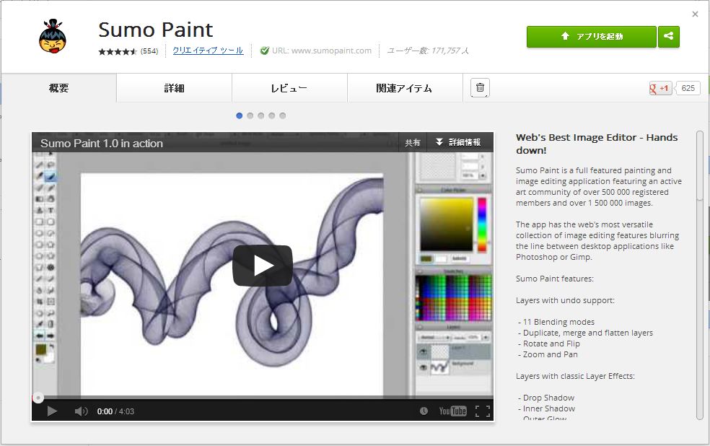Click the 0:00 / 4:03 time display
Image resolution: width=710 pixels, height=446 pixels.
tap(115, 411)
